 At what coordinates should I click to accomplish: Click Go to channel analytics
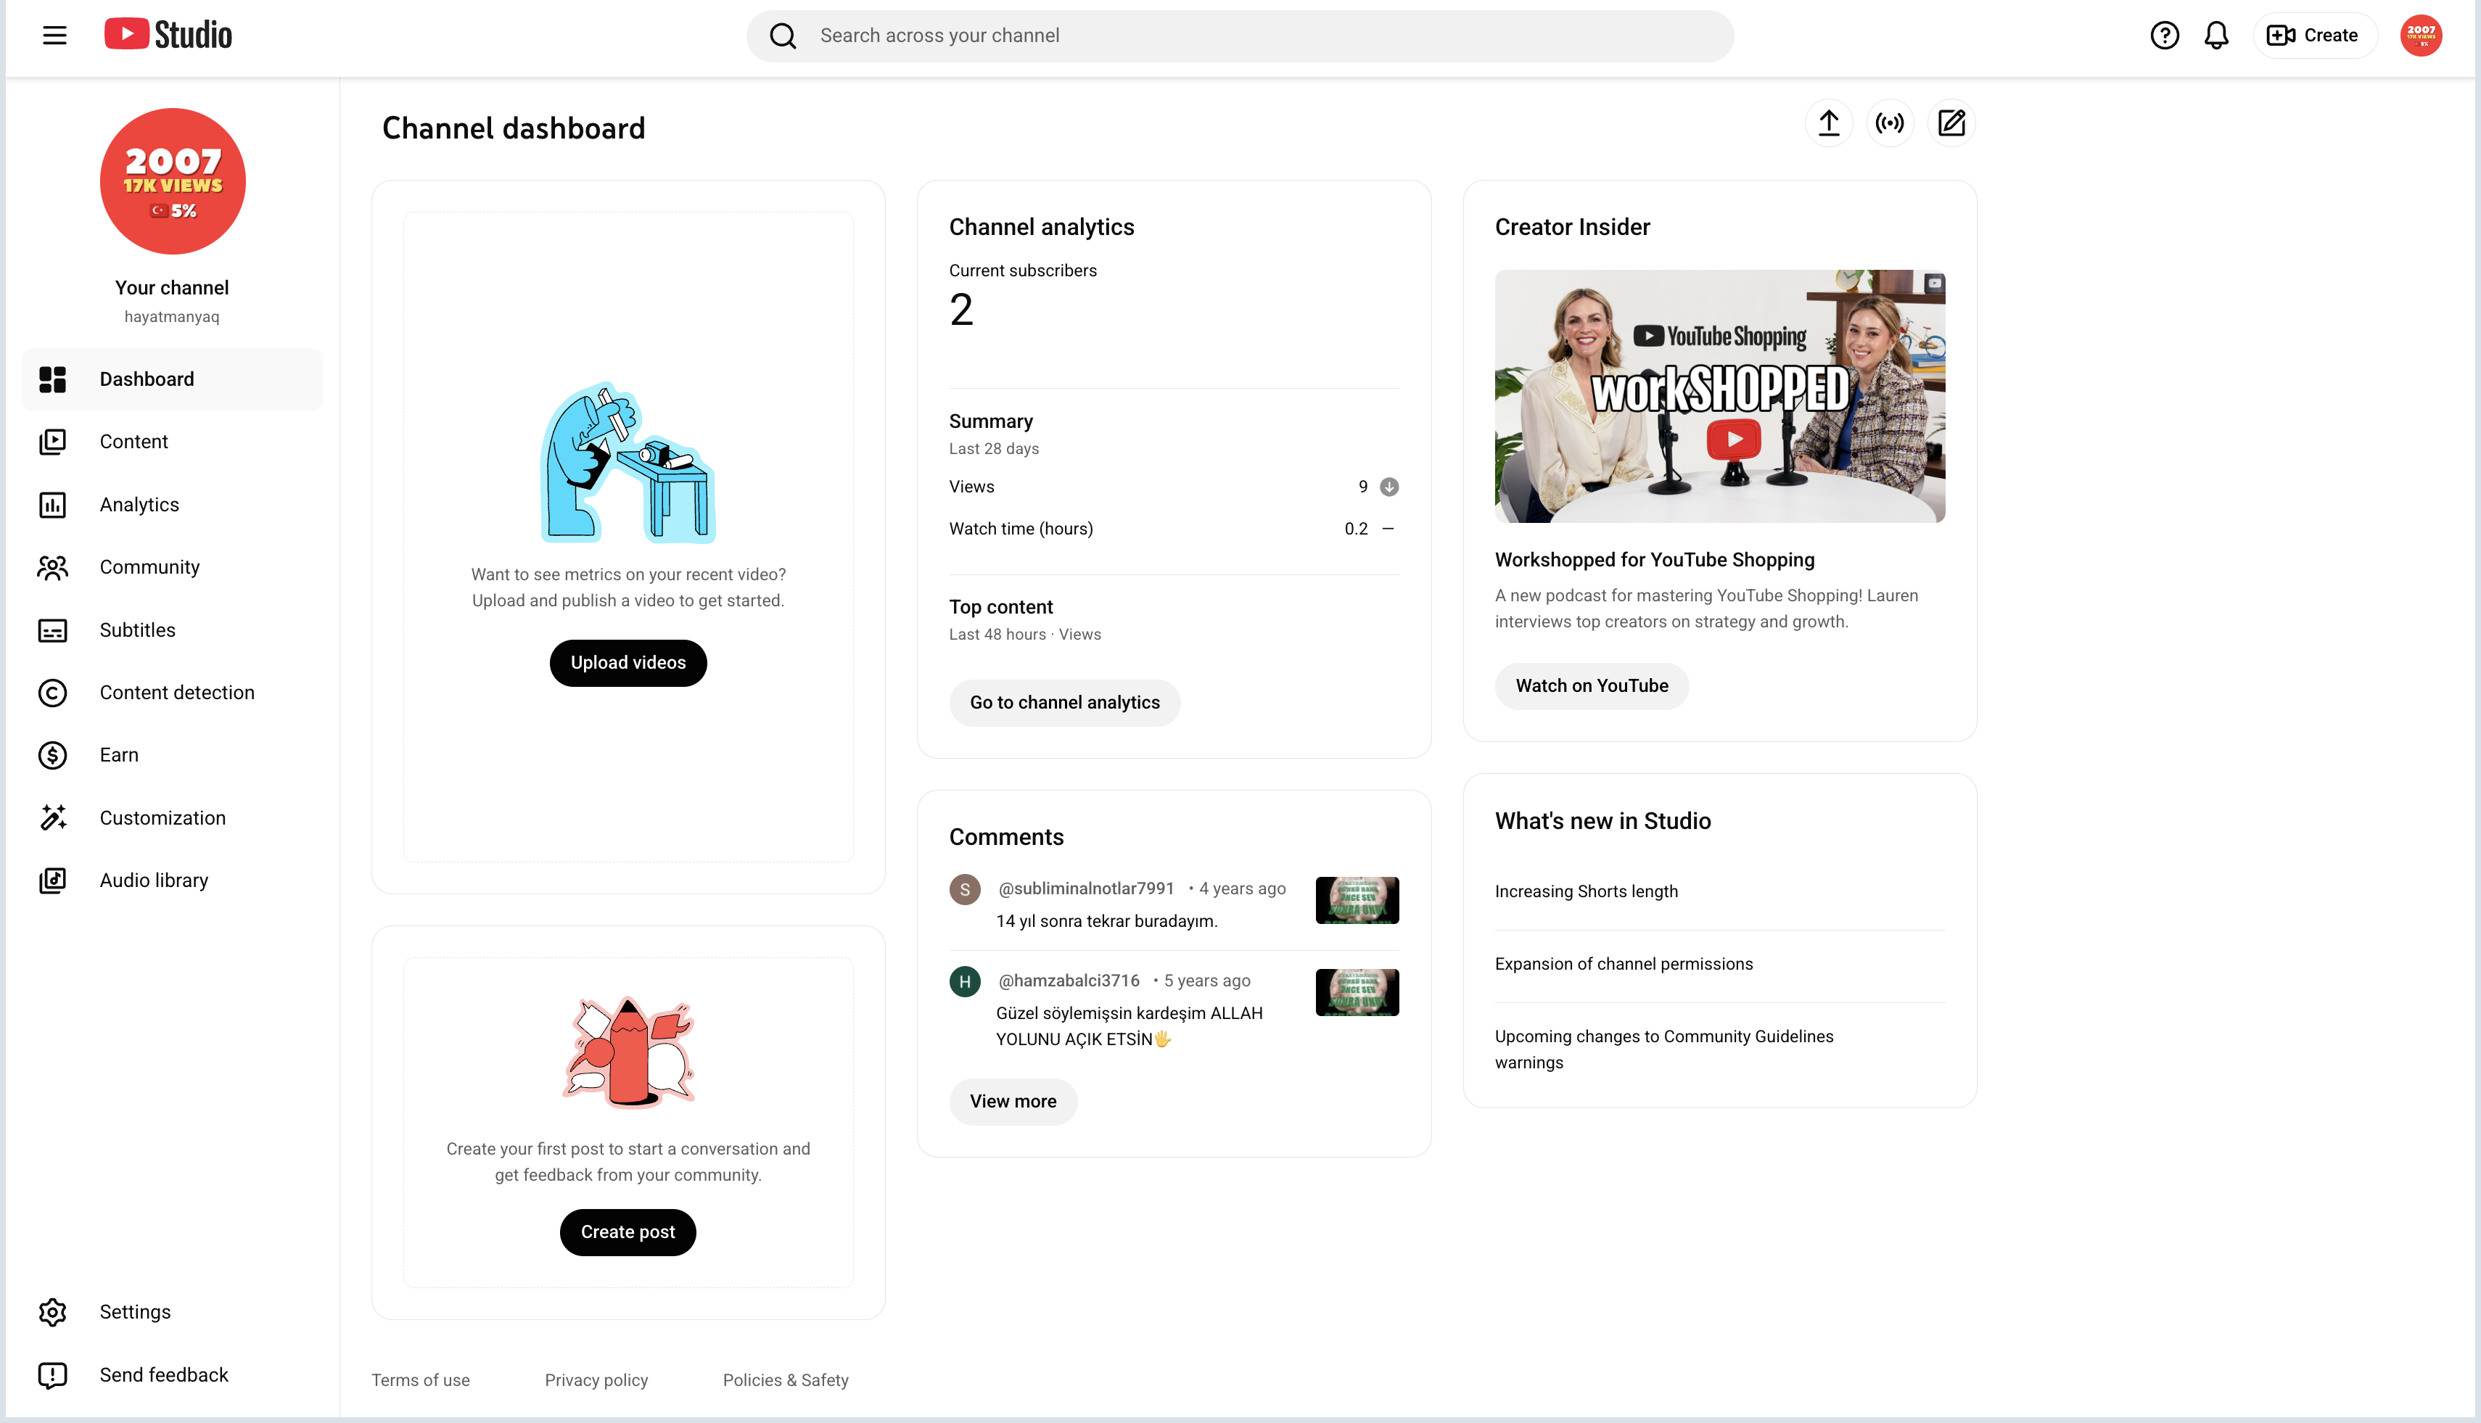coord(1064,703)
